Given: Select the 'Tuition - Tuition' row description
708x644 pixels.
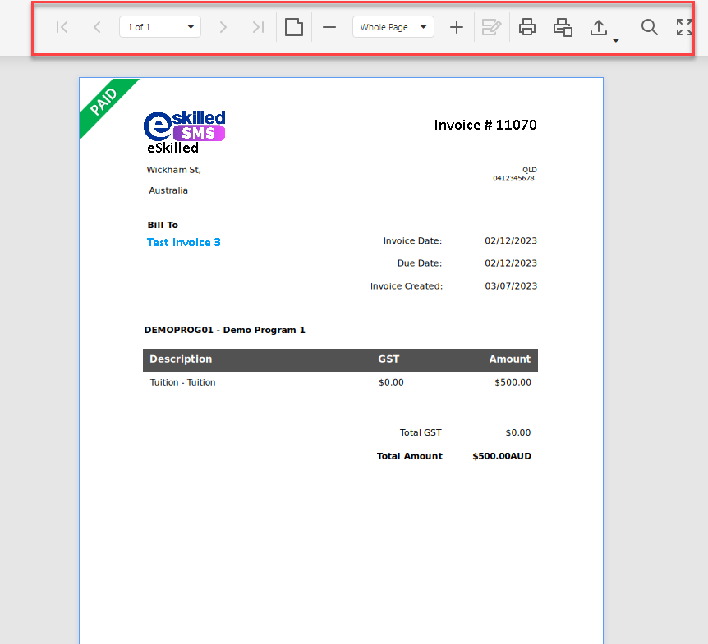Looking at the screenshot, I should point(183,382).
